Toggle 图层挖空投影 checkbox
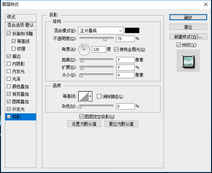This screenshot has width=212, height=173. coord(81,117)
